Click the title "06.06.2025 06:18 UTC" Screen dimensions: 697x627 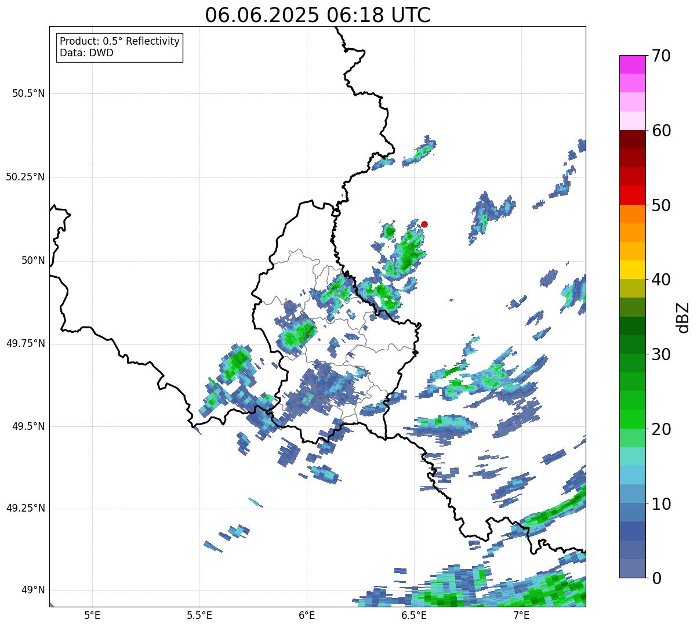pos(318,15)
